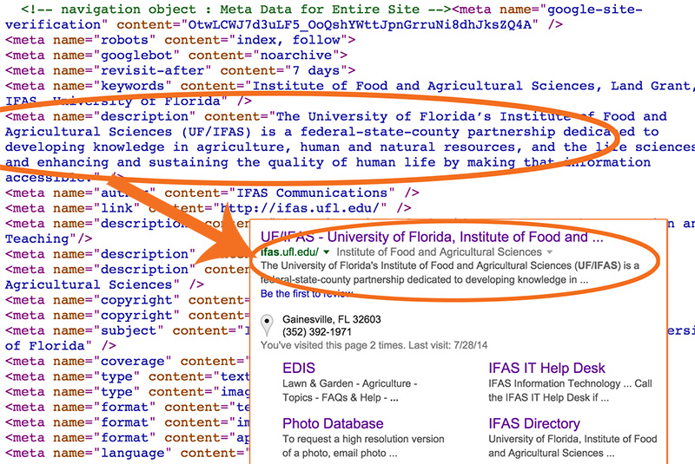The image size is (695, 464).
Task: Click the google-site-verification content string
Action: pos(360,25)
